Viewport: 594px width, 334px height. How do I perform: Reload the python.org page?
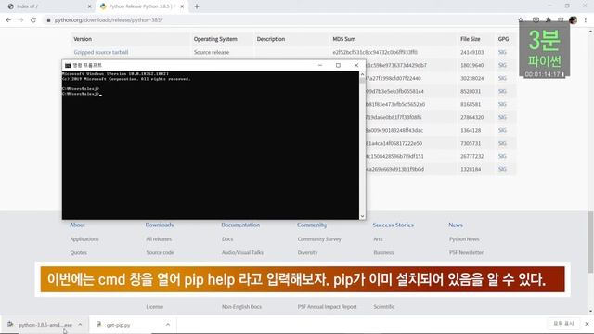[33, 20]
